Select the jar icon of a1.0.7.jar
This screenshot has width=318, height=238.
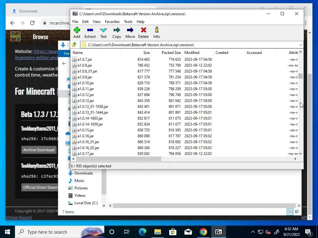[75, 59]
